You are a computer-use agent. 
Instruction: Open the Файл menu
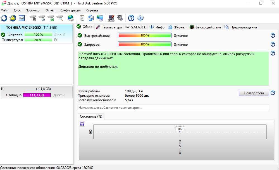tap(5, 10)
